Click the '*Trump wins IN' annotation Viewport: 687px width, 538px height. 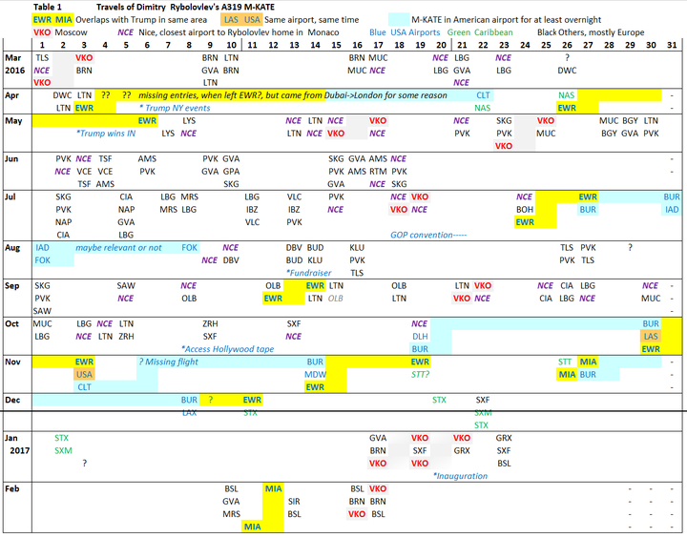click(x=106, y=134)
